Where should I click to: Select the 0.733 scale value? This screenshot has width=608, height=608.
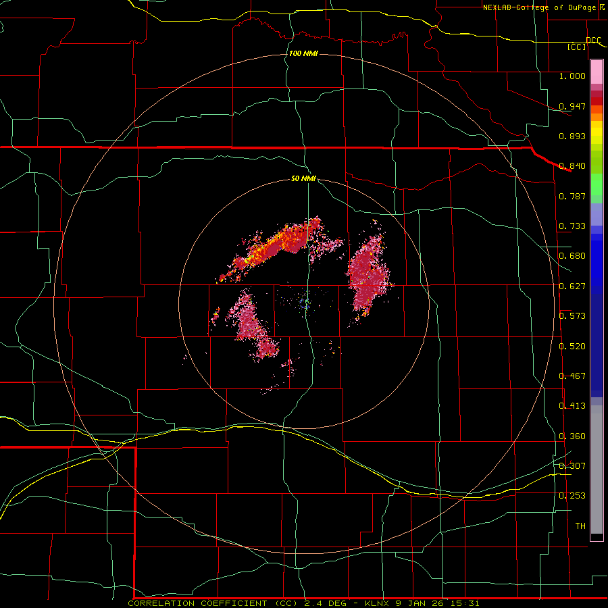pyautogui.click(x=572, y=226)
